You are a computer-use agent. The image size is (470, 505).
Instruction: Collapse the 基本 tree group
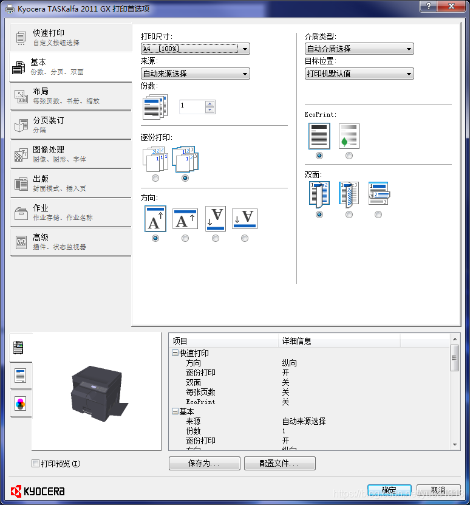click(175, 411)
